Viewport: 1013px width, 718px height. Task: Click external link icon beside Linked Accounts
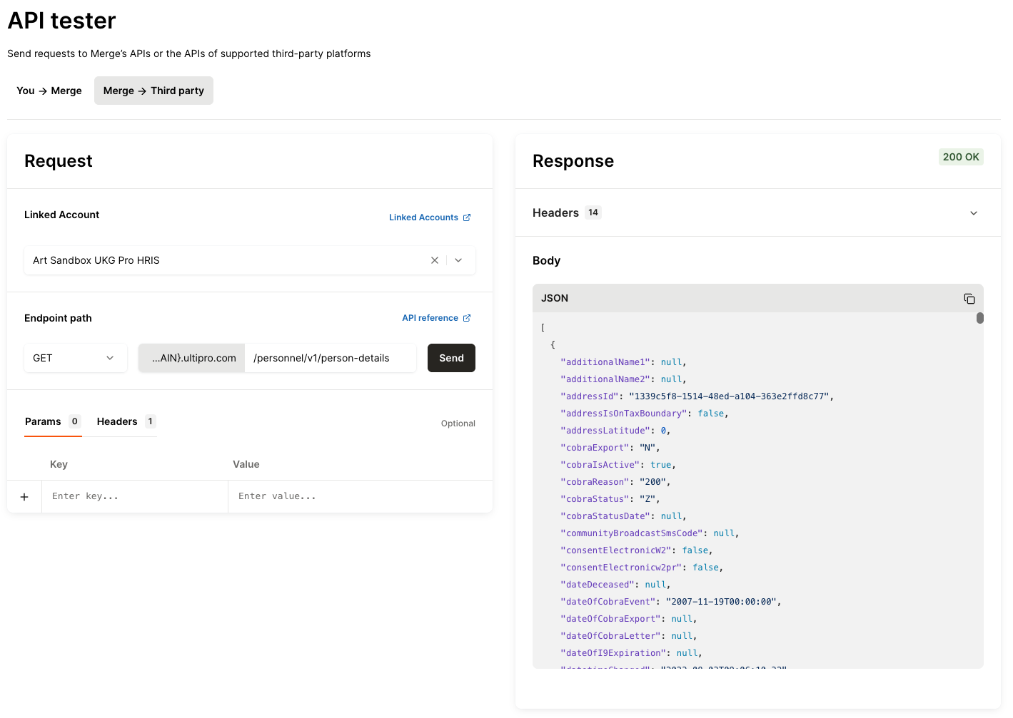coord(467,217)
